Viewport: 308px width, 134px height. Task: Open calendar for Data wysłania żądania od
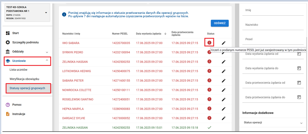[x=298, y=54]
